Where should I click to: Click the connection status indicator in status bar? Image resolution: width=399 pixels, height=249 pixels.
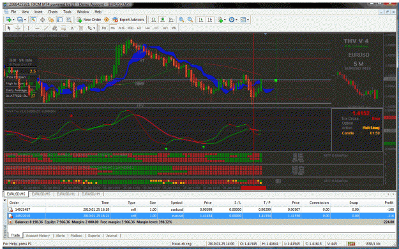coord(351,244)
